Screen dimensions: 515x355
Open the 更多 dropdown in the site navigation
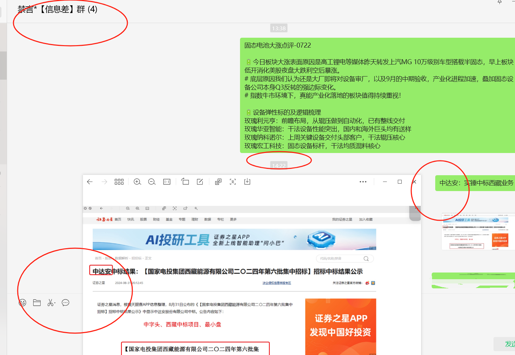coord(233,219)
